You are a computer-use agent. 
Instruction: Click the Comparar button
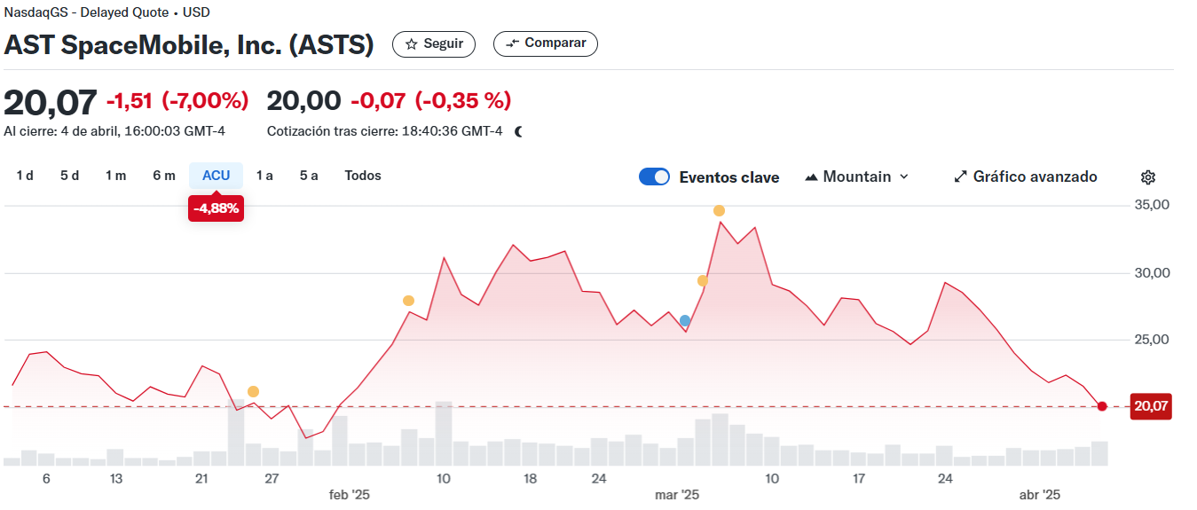point(546,43)
